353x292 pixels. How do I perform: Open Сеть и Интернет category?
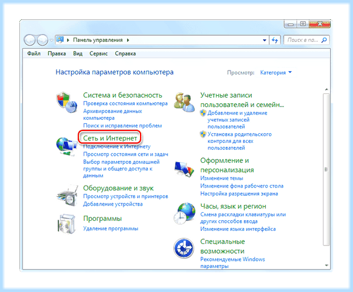[110, 138]
